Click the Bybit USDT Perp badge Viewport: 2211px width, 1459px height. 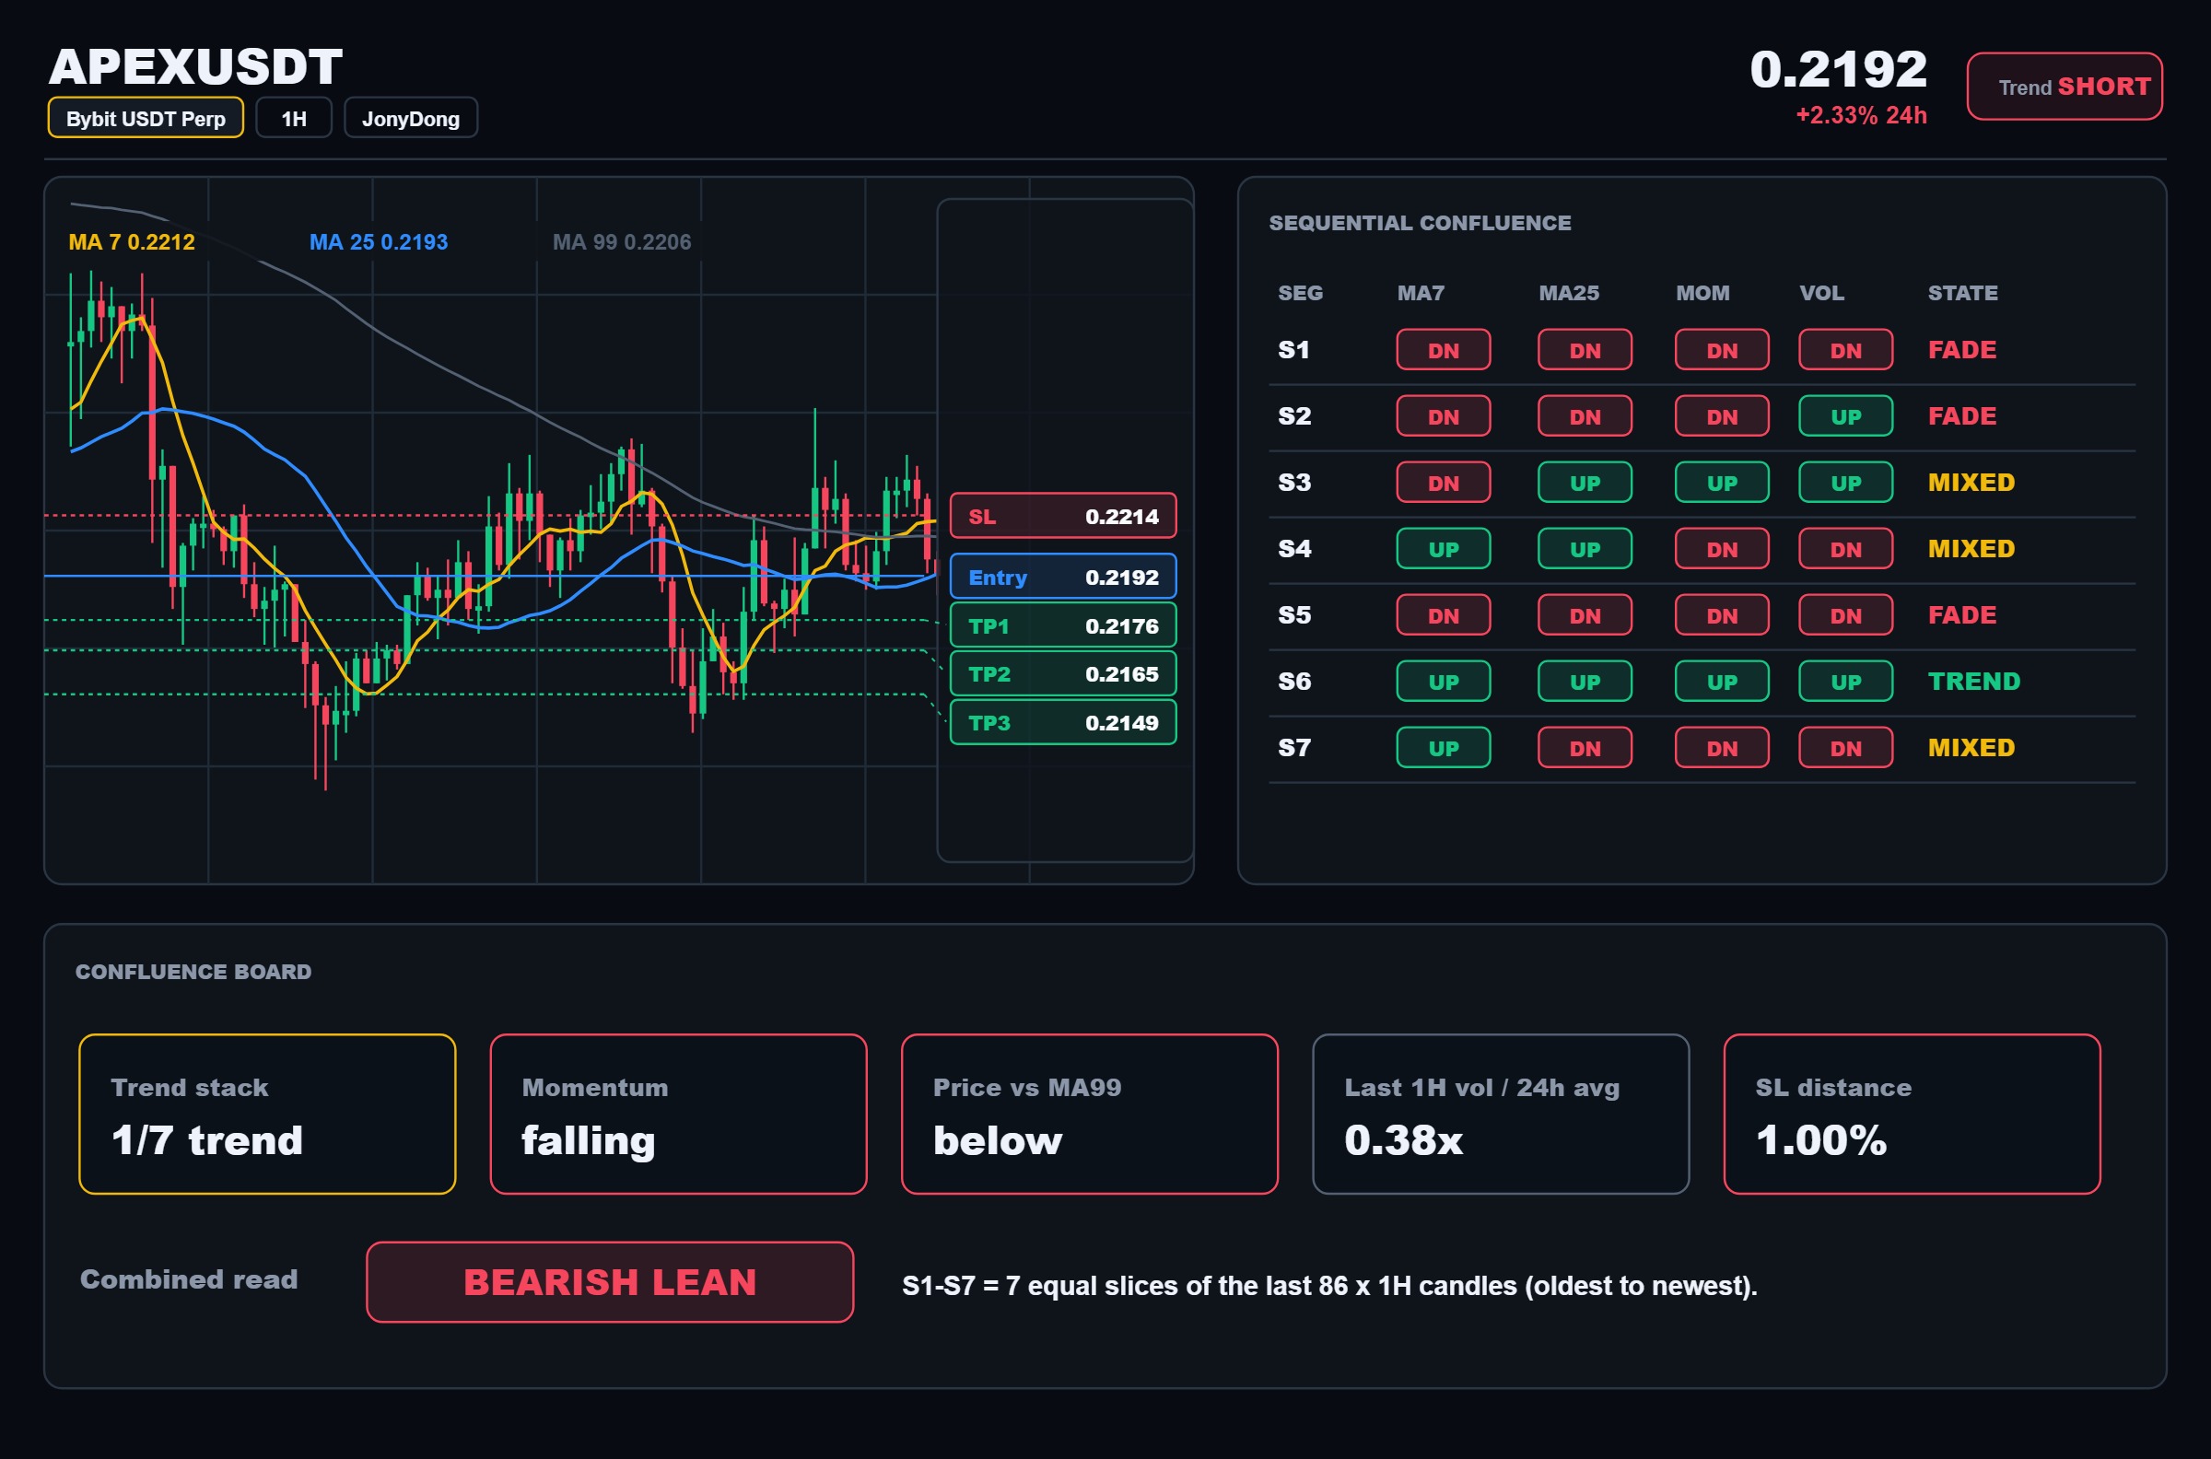pyautogui.click(x=146, y=118)
